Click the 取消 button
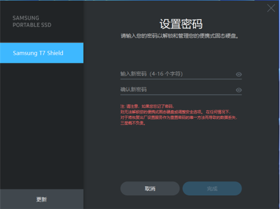The height and width of the screenshot is (209, 280). tap(150, 189)
